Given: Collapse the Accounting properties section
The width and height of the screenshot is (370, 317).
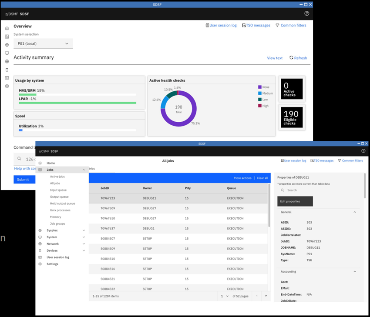Looking at the screenshot, I should (x=355, y=271).
